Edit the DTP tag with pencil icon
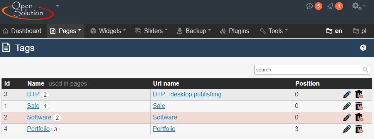The height and width of the screenshot is (139, 374). coord(347,94)
